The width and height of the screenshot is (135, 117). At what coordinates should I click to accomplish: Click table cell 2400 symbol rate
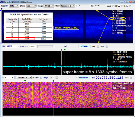[27, 24]
